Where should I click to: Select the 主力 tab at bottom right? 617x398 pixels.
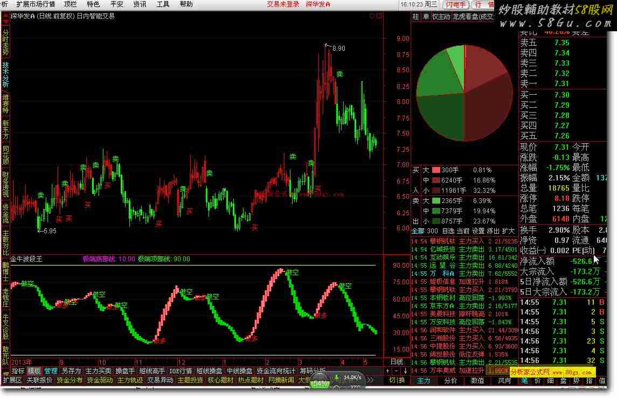point(424,380)
